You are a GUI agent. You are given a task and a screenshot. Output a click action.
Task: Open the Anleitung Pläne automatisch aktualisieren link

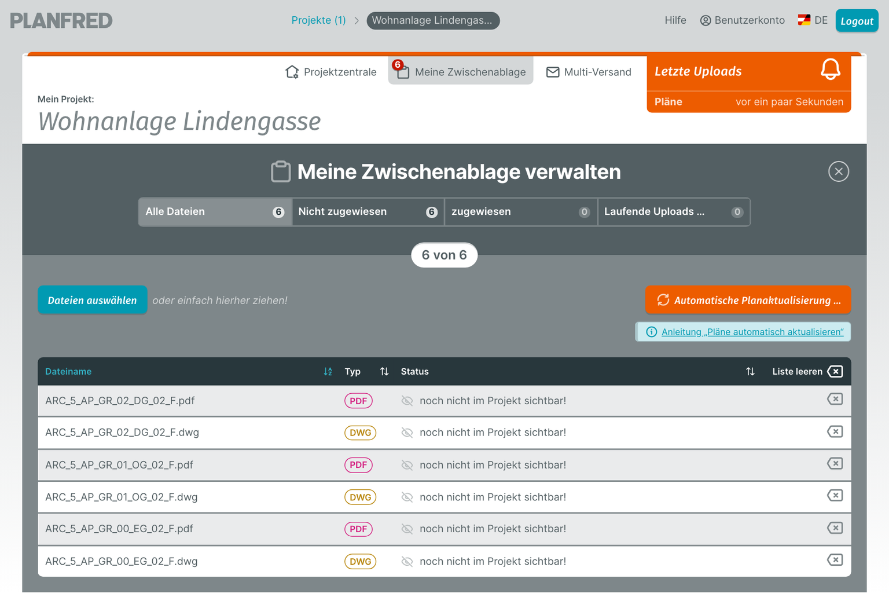click(x=752, y=332)
